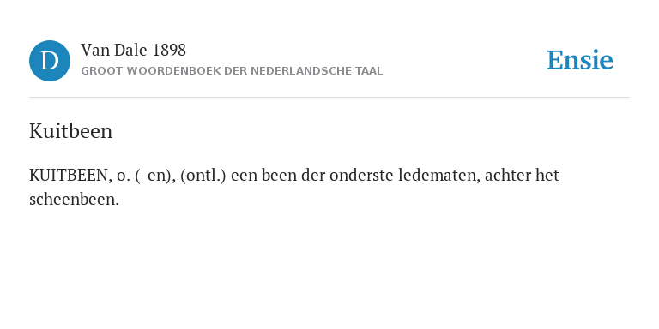Click the blue circular D avatar icon
Image resolution: width=659 pixels, height=329 pixels.
[50, 61]
